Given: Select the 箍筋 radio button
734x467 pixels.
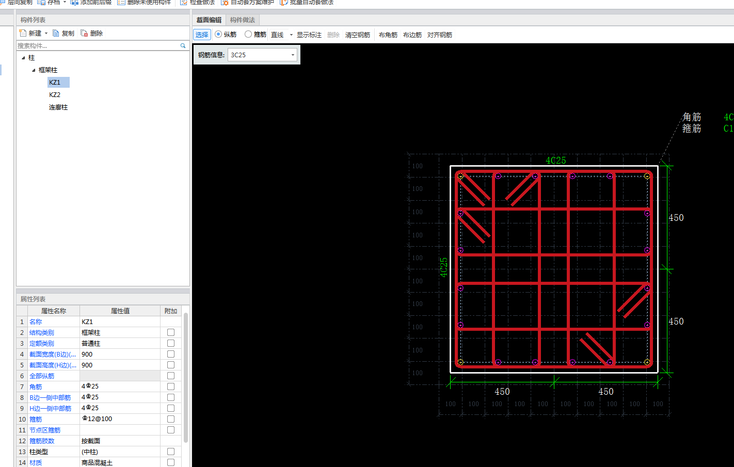Looking at the screenshot, I should pyautogui.click(x=248, y=34).
